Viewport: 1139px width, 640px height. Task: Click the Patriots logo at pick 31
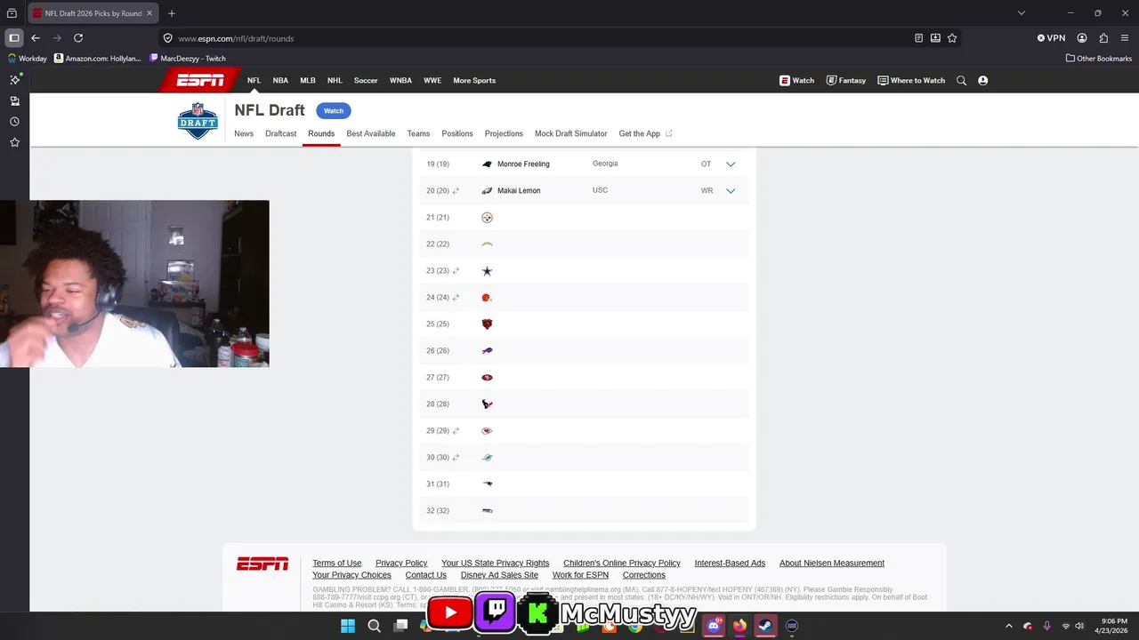click(x=487, y=484)
